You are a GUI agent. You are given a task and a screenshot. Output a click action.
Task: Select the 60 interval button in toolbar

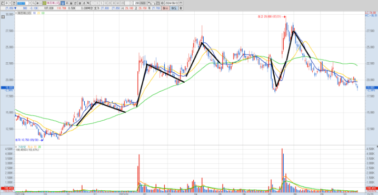point(118,3)
